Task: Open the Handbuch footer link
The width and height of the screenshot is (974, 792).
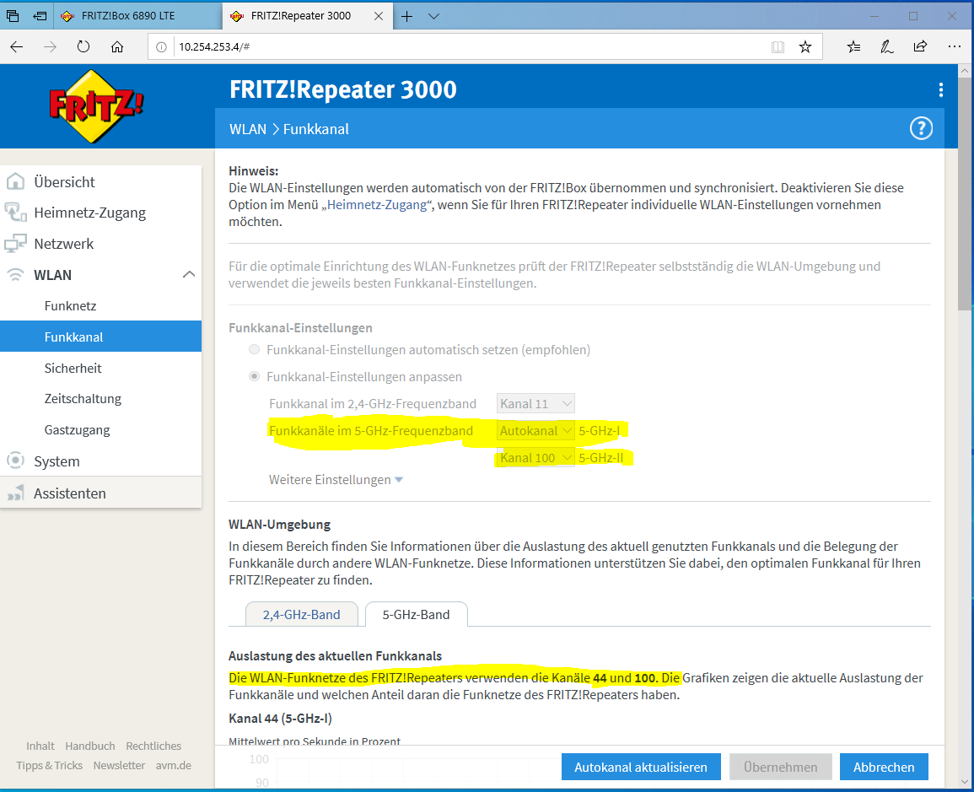Action: [90, 746]
